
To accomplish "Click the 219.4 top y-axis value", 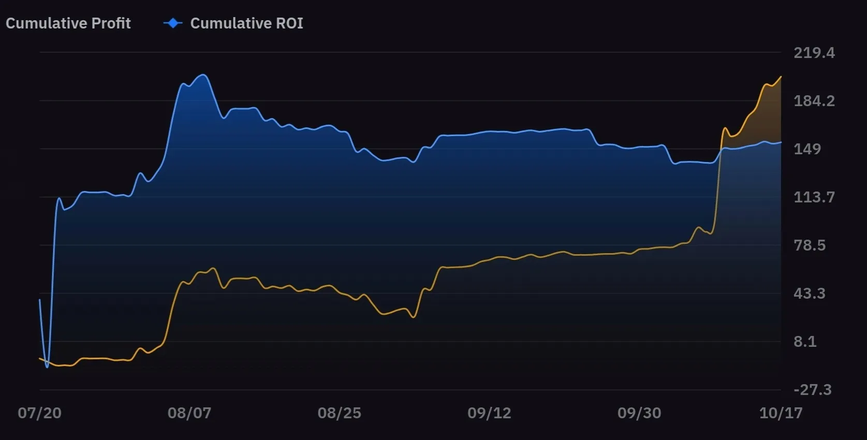I will tap(814, 53).
